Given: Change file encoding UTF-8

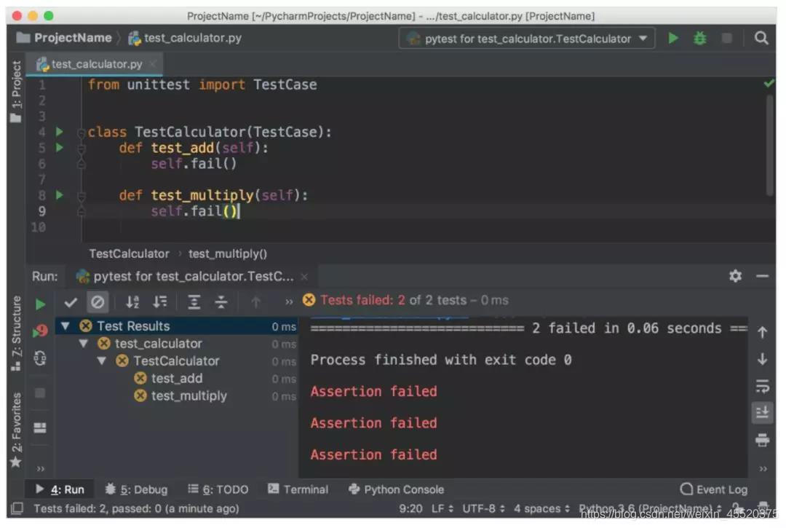Looking at the screenshot, I should pos(484,508).
